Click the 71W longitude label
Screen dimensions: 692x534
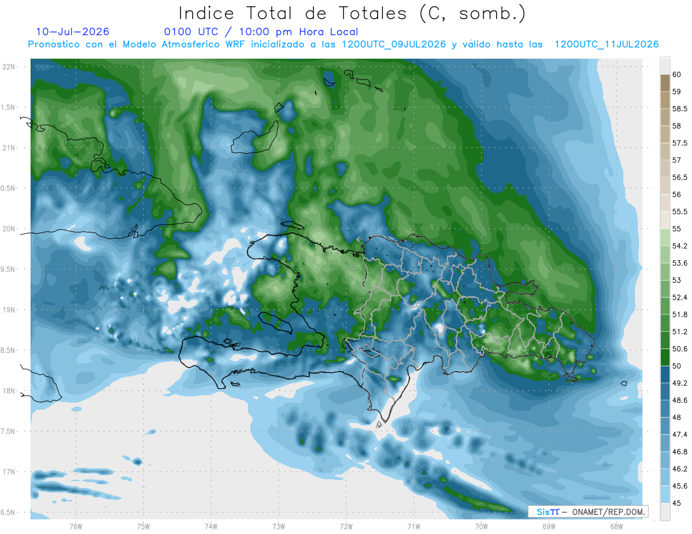point(413,527)
